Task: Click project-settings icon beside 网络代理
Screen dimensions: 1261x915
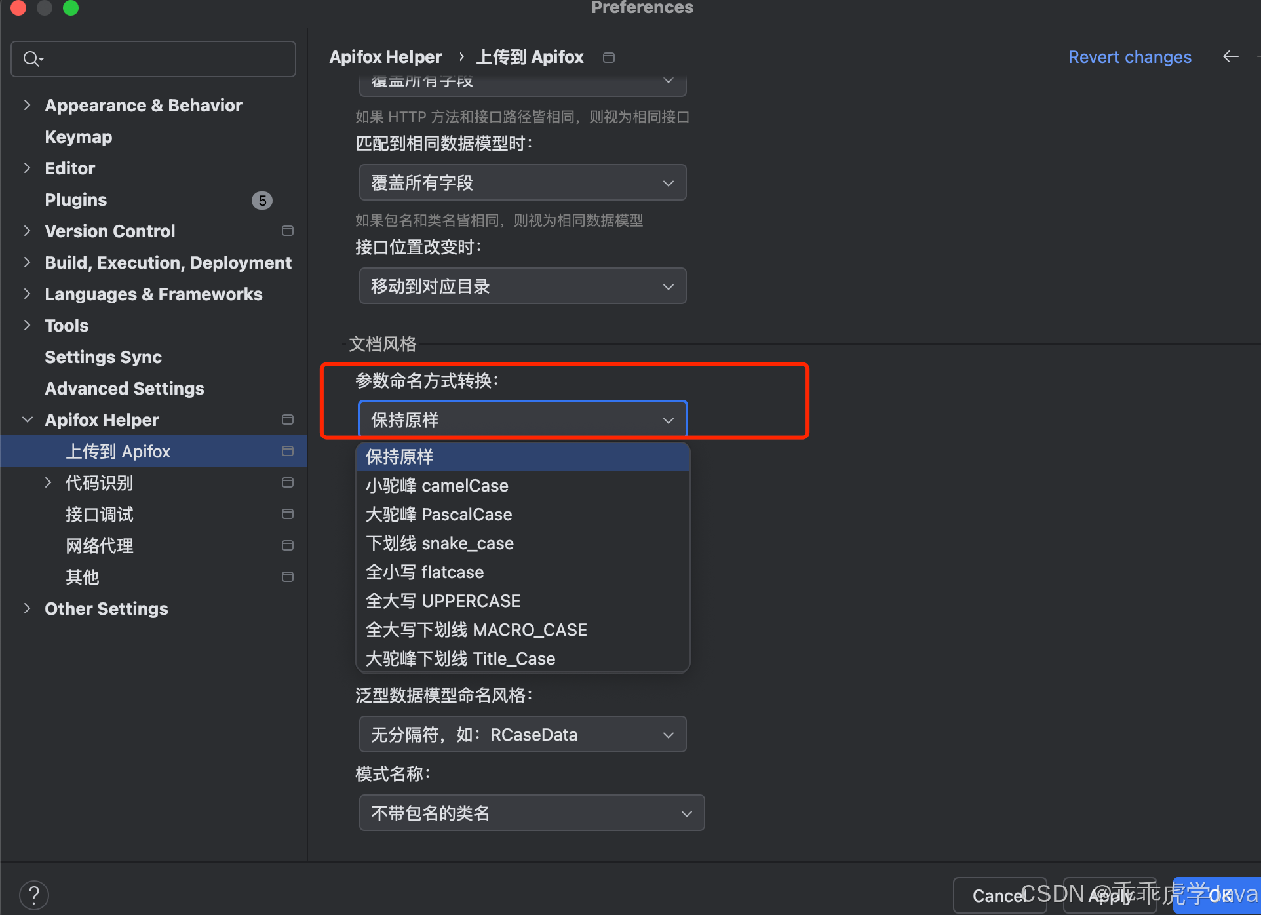Action: coord(287,545)
